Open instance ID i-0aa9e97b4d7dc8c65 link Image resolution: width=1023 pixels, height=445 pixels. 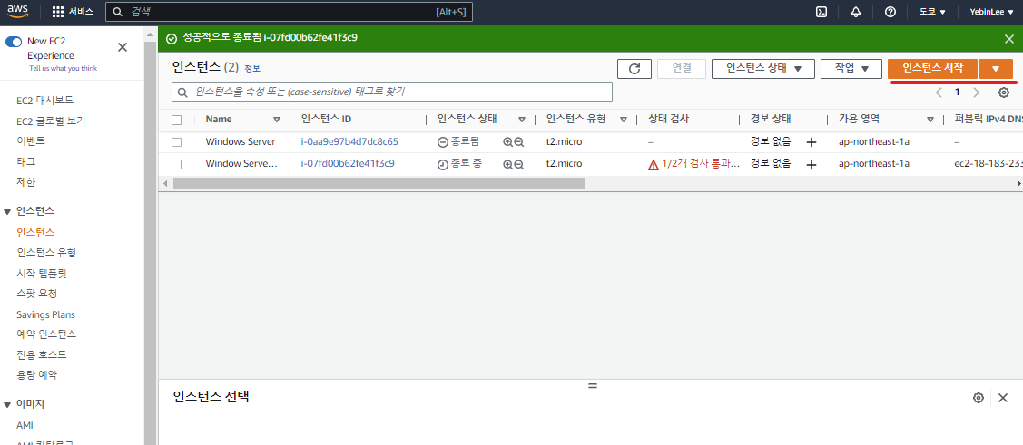[349, 141]
